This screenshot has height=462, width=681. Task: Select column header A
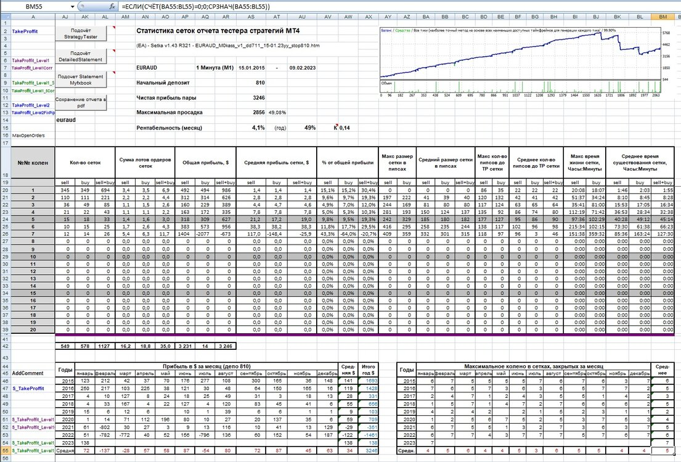pos(33,17)
